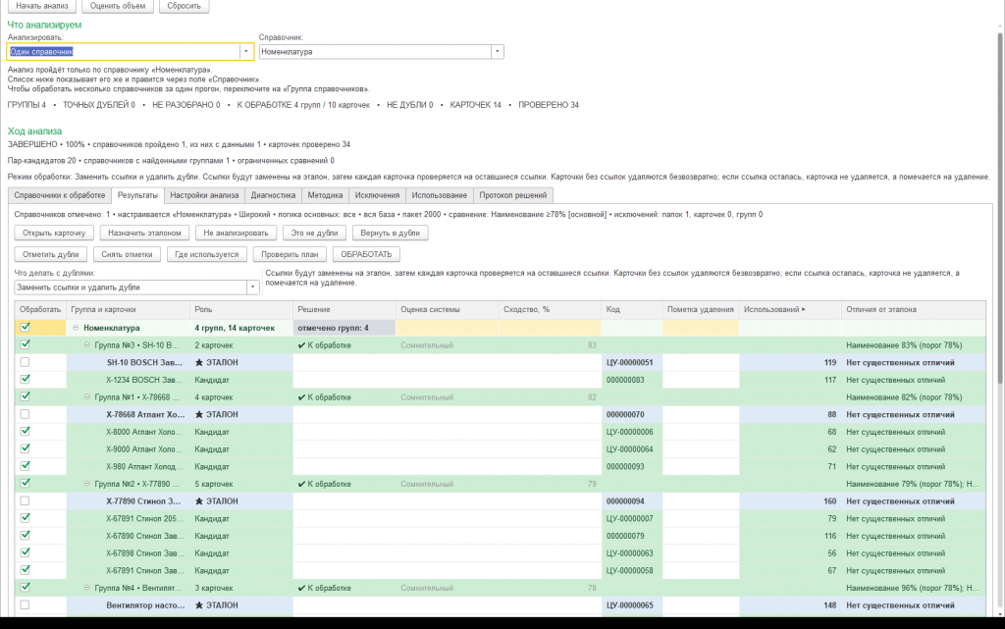
Task: Check the SH-10 BOSCH эталон checkbox
Action: (x=25, y=362)
